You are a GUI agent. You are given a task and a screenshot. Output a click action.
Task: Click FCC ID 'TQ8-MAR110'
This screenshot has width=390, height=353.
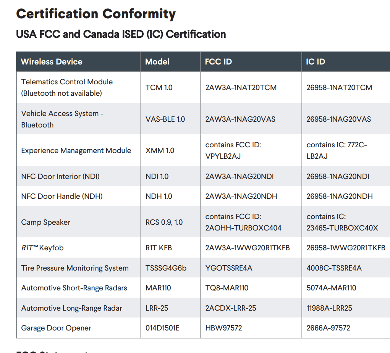(x=227, y=288)
